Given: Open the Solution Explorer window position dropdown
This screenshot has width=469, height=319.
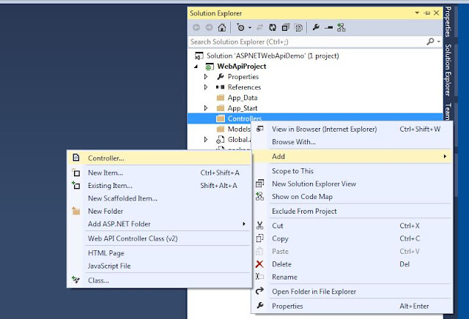Looking at the screenshot, I should 417,13.
